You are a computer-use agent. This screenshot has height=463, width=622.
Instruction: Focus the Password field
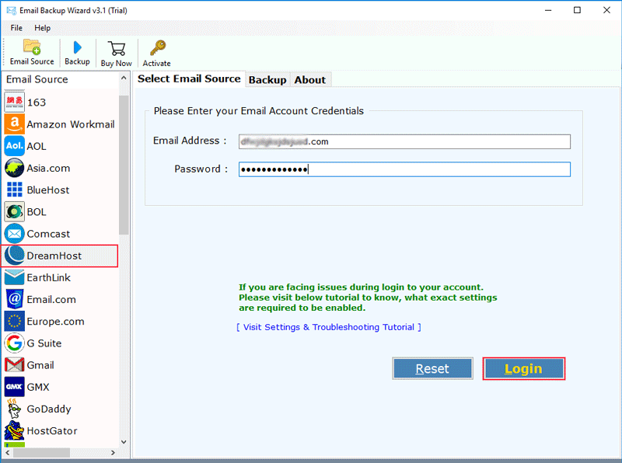coord(404,169)
